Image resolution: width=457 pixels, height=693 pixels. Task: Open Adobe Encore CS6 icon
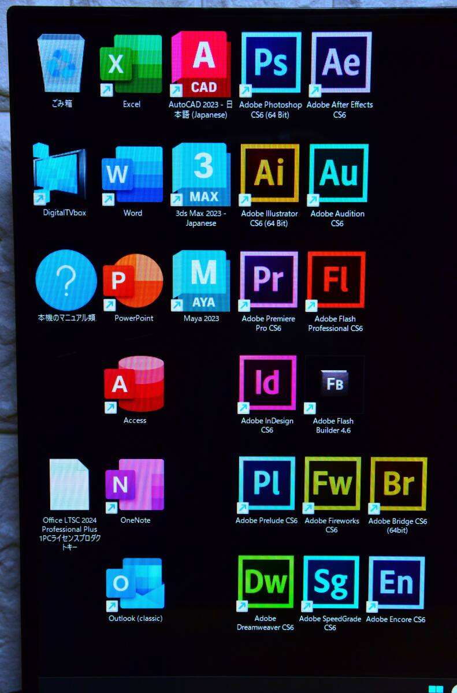tap(396, 583)
